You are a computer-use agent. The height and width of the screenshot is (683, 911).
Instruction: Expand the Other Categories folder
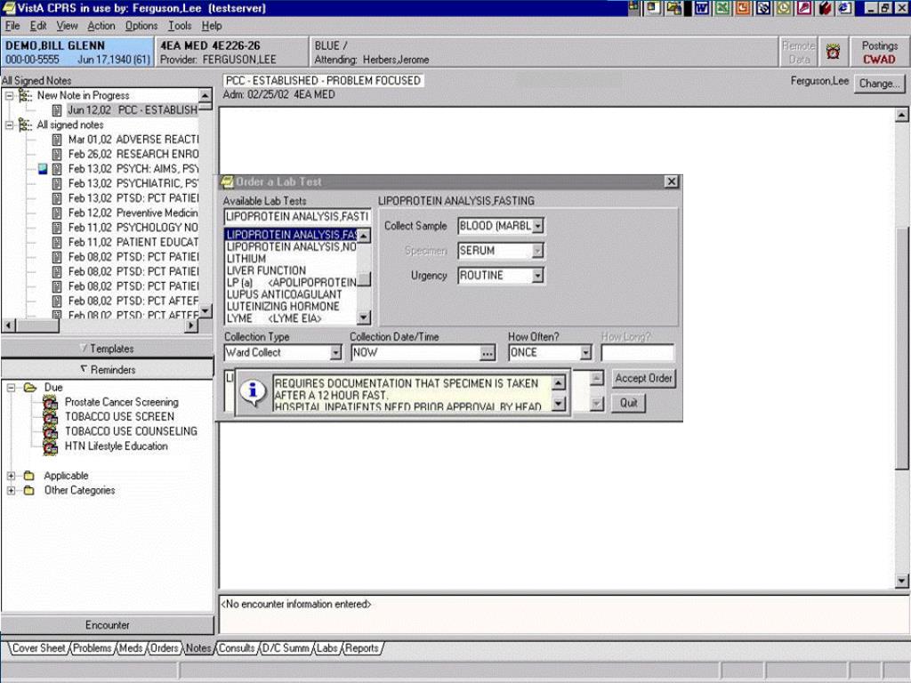[x=11, y=491]
